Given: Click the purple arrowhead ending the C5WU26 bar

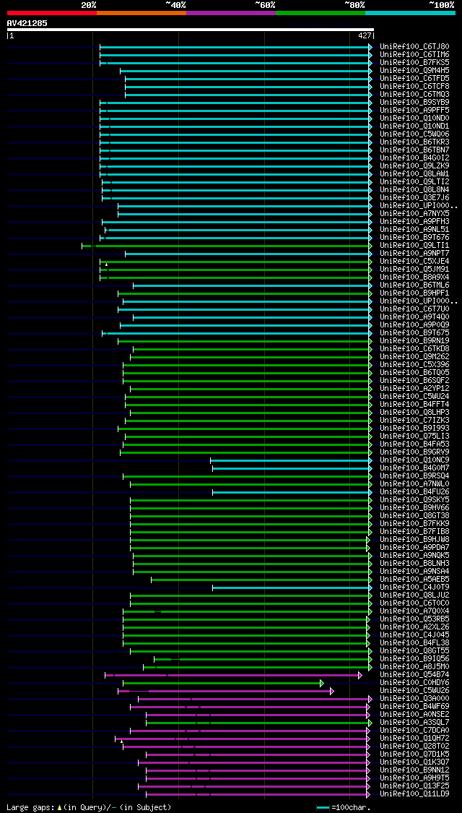Looking at the screenshot, I should (x=332, y=691).
